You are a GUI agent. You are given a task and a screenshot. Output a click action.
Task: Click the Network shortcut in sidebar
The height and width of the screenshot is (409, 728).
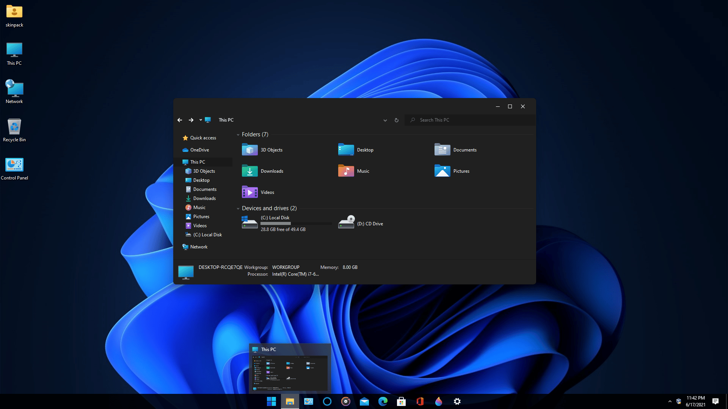coord(199,247)
